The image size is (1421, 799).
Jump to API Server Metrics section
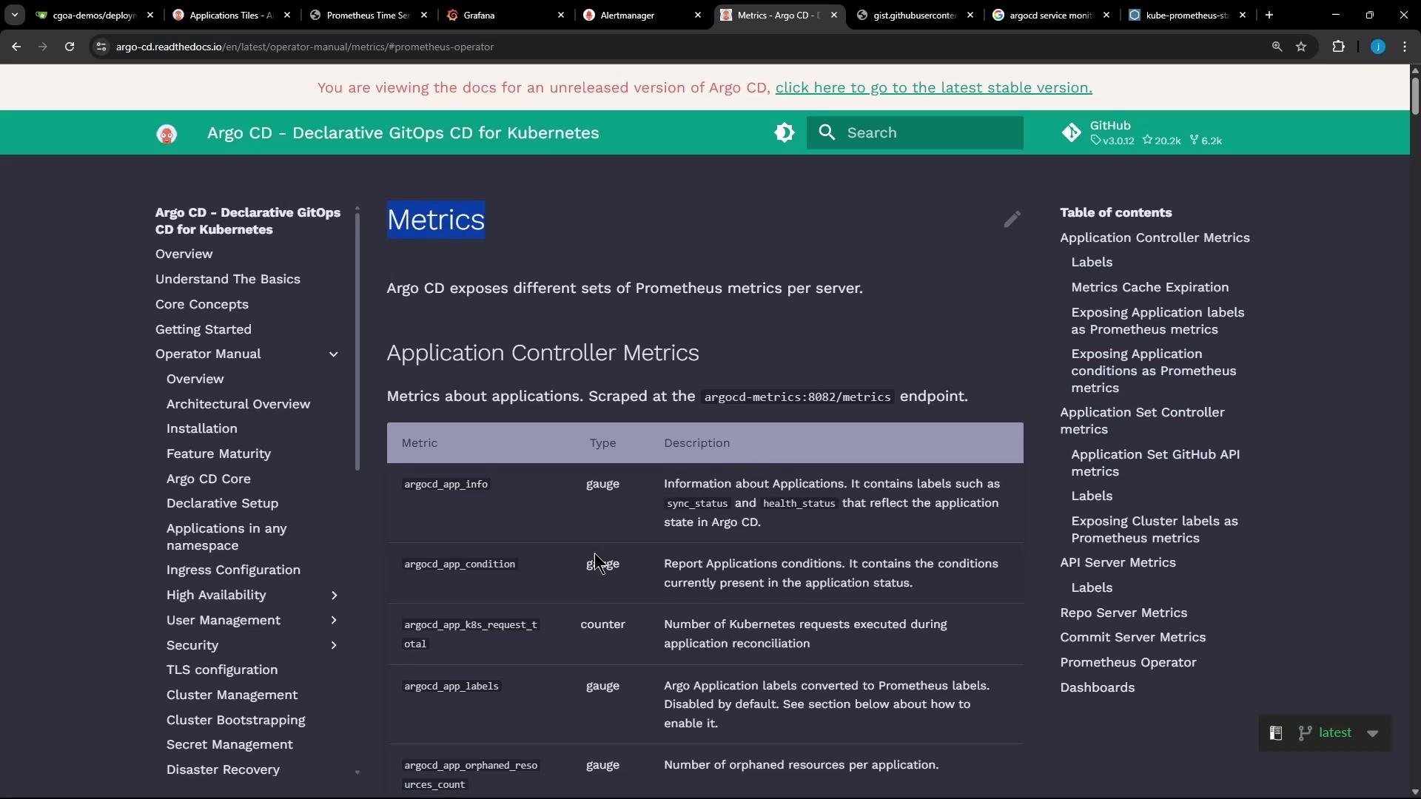[x=1118, y=562]
